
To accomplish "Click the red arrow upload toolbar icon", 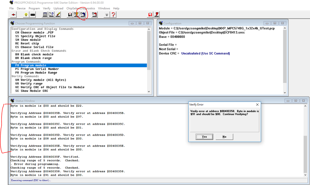I will (x=95, y=15).
